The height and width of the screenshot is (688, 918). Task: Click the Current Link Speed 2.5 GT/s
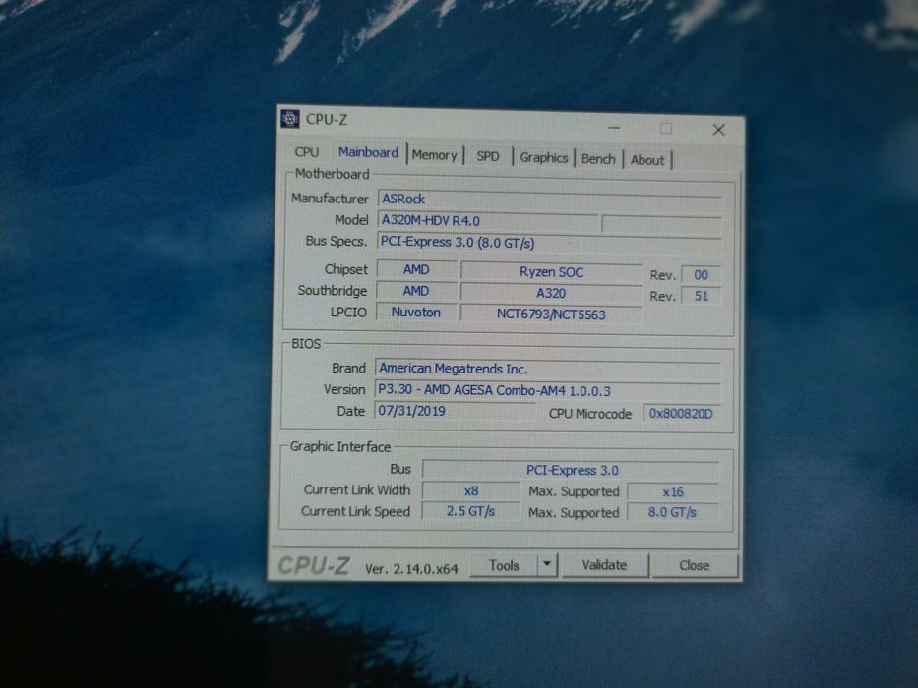[470, 511]
